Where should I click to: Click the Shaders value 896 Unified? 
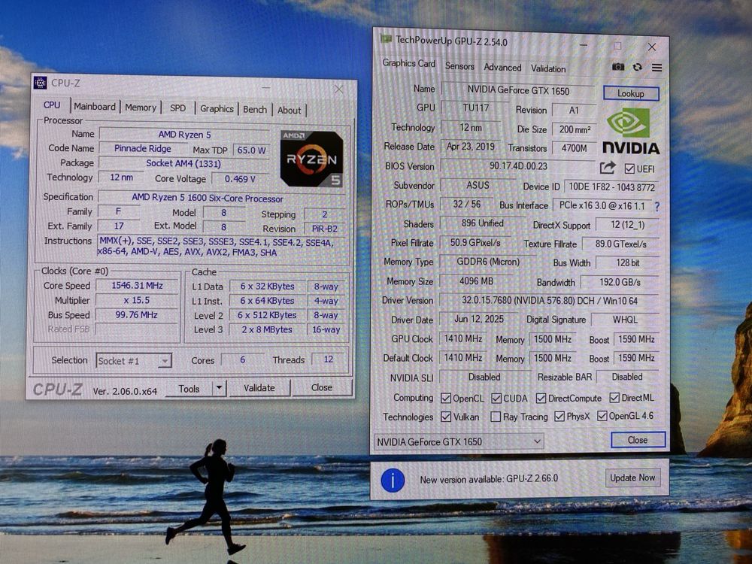pyautogui.click(x=483, y=223)
